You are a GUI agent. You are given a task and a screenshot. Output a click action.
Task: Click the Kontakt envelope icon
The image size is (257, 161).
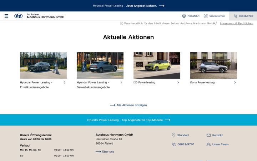[208, 135]
